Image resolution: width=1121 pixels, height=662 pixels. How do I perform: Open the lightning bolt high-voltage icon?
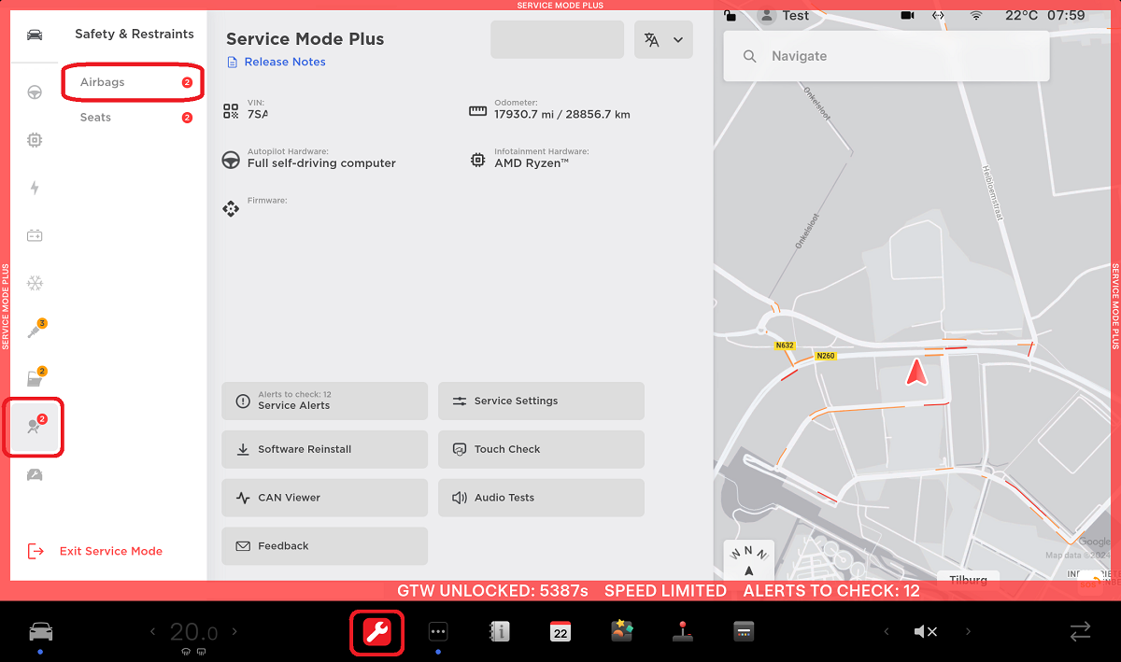pyautogui.click(x=35, y=188)
